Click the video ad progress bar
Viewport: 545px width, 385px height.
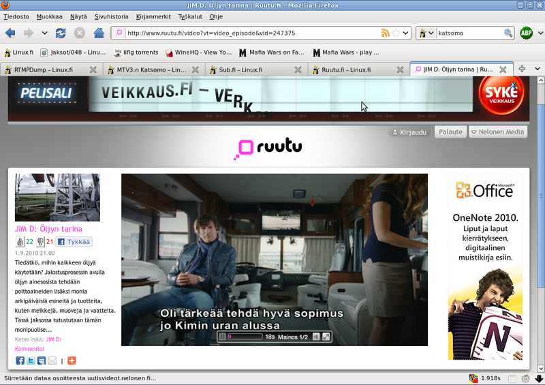point(245,337)
